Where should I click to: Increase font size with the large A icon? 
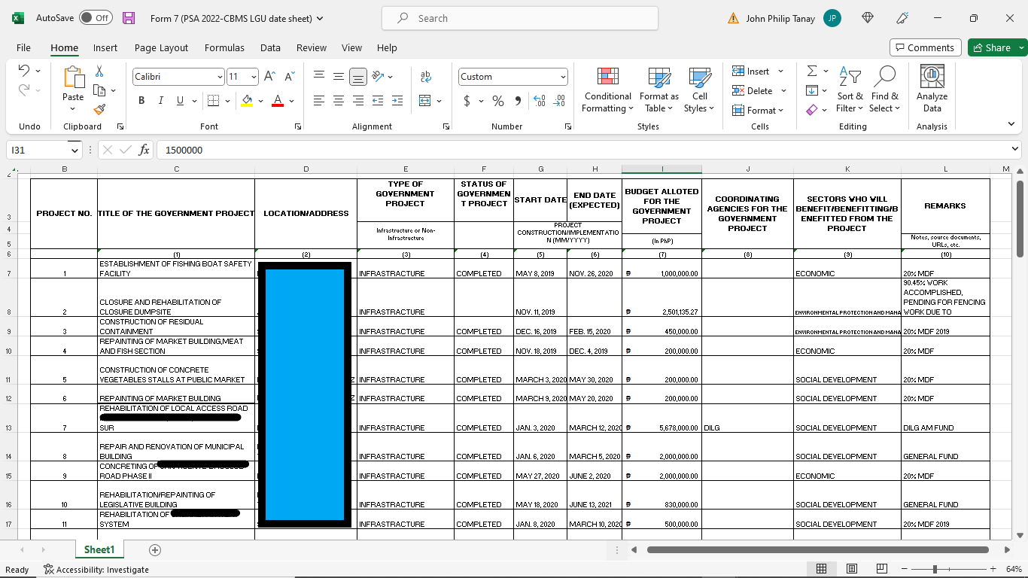tap(269, 77)
